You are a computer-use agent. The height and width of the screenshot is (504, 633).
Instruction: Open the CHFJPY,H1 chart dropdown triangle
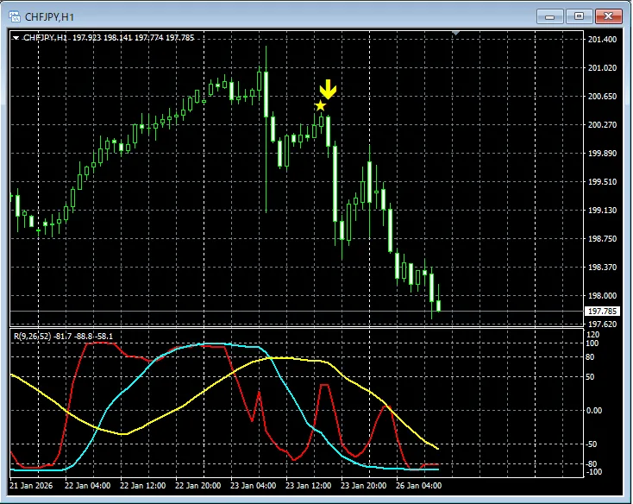tap(16, 38)
